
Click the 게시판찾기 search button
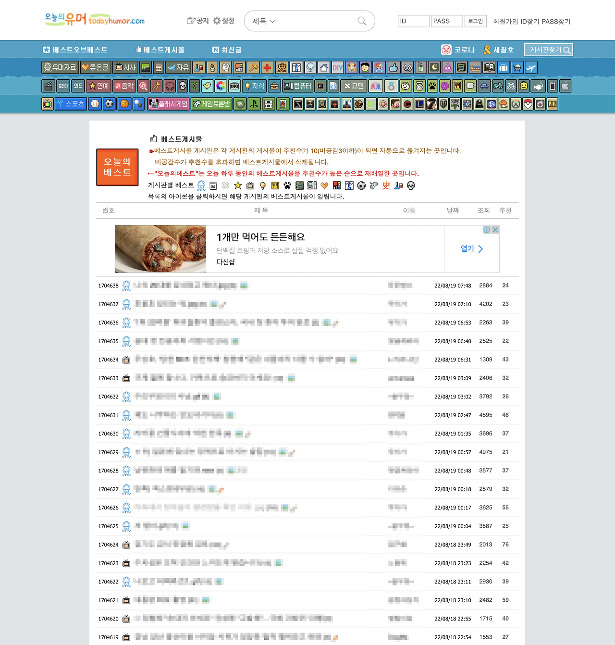pos(548,50)
